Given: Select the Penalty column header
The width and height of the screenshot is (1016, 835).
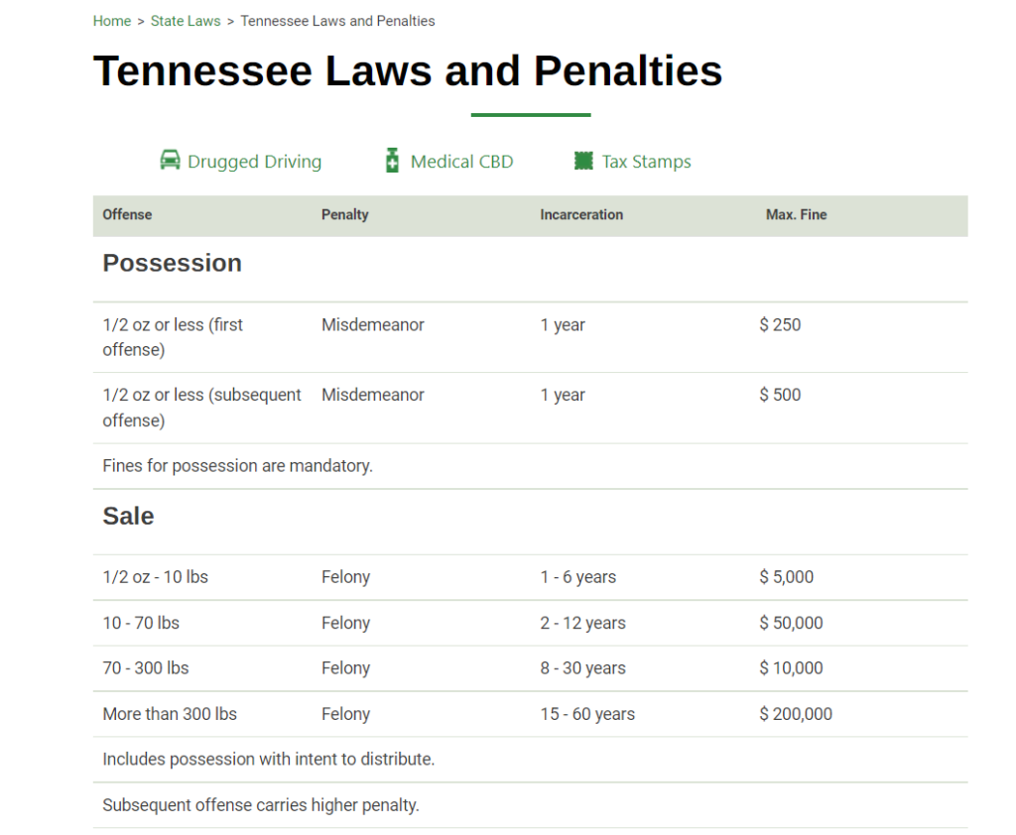Looking at the screenshot, I should (344, 214).
